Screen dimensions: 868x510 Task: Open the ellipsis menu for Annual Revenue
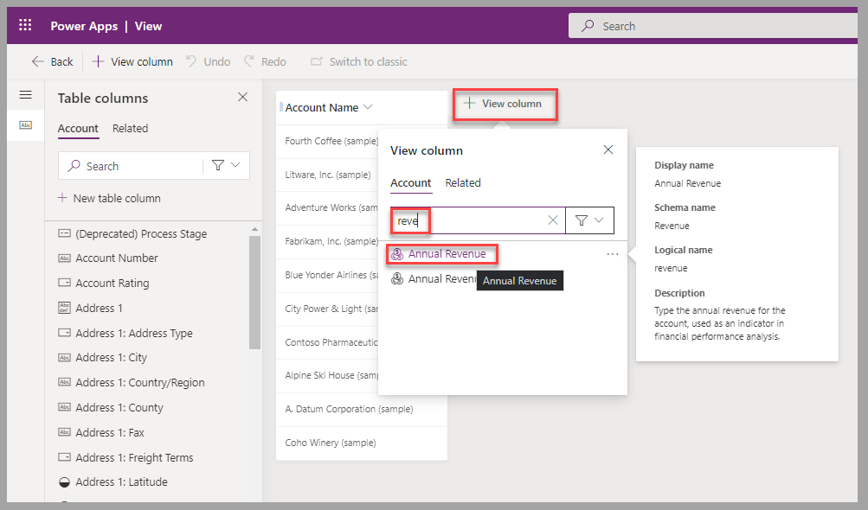612,254
